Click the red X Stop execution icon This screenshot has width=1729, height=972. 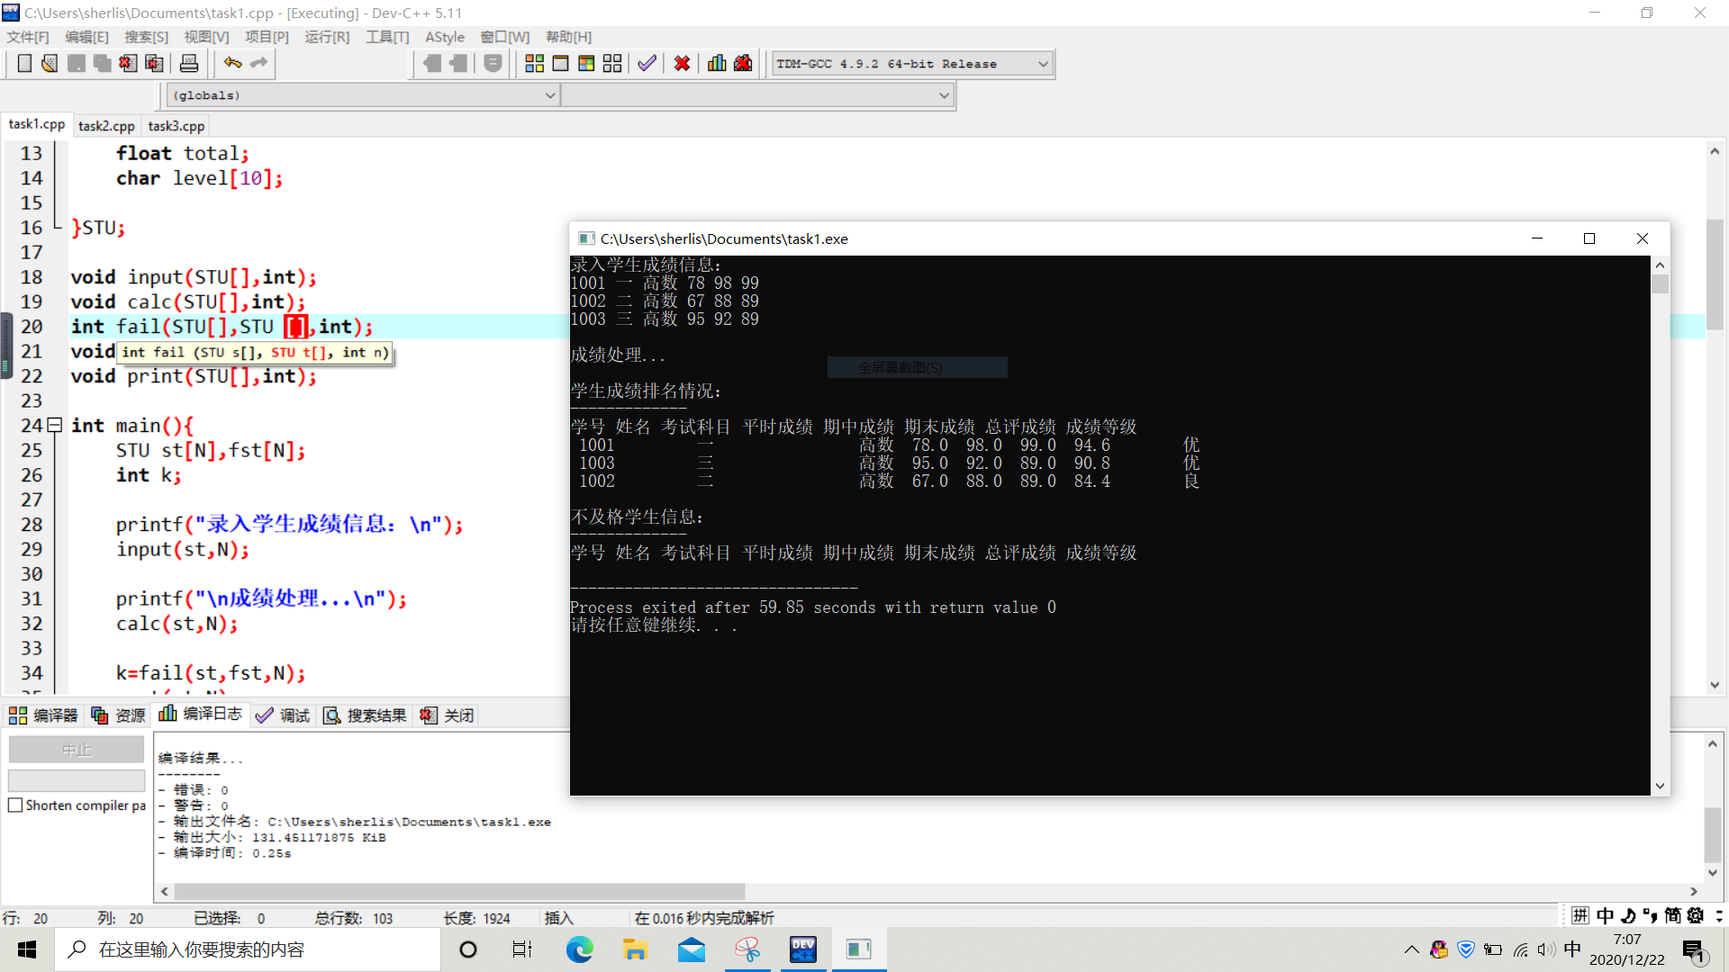pyautogui.click(x=682, y=63)
